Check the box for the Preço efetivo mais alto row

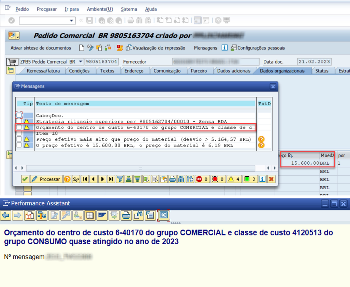(19, 139)
